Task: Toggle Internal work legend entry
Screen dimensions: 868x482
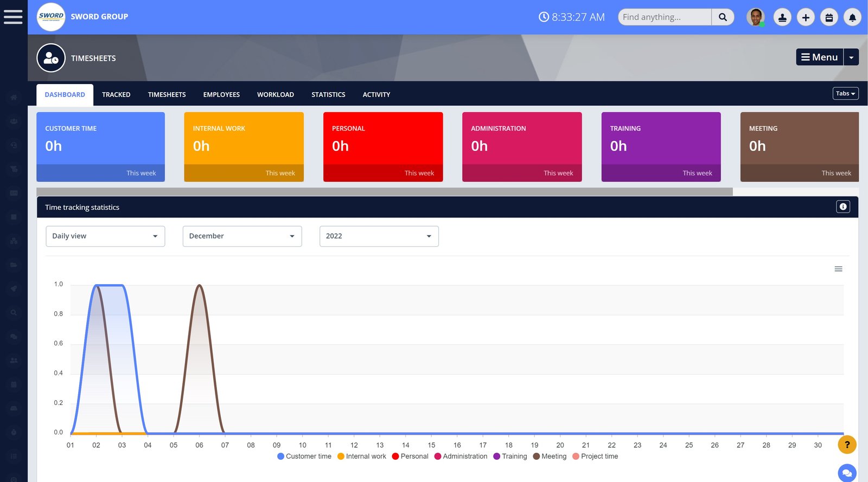Action: (x=362, y=457)
